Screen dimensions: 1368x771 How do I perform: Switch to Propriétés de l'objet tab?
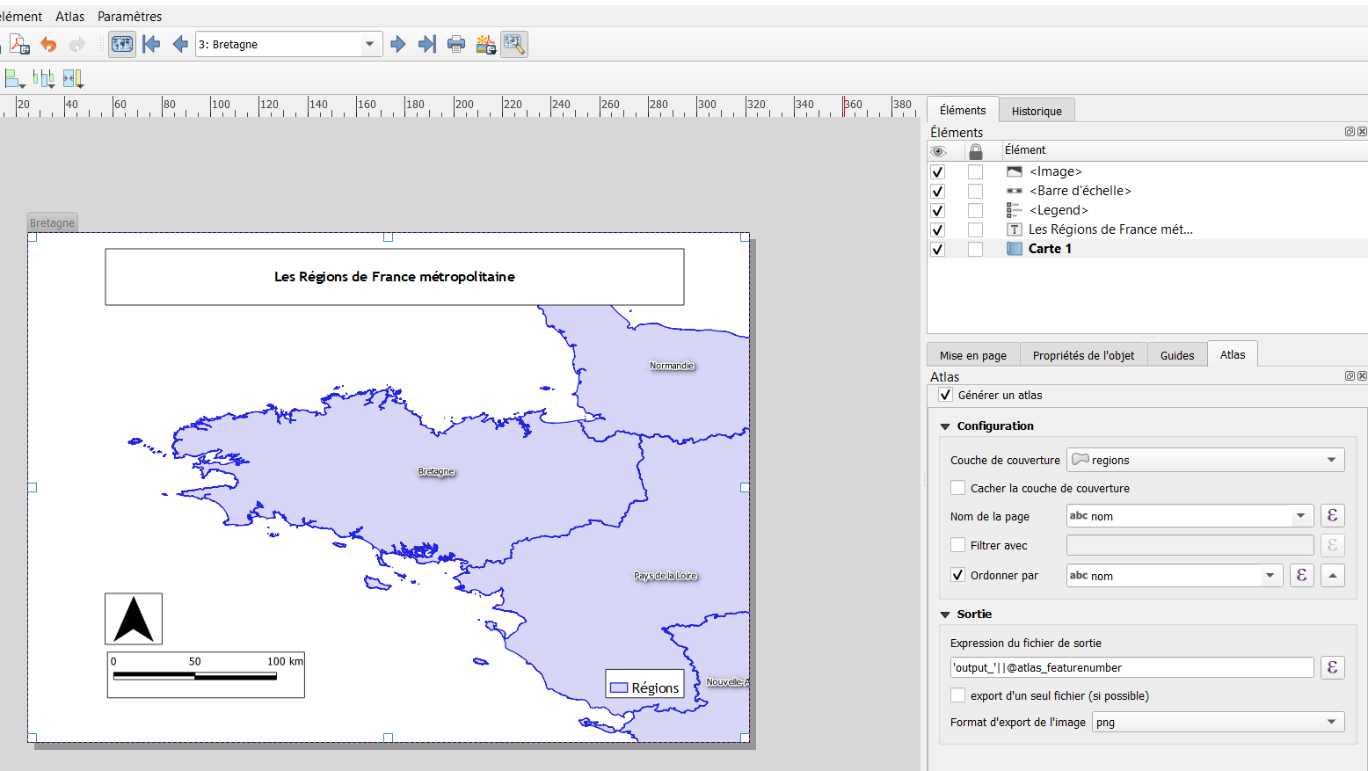point(1083,355)
